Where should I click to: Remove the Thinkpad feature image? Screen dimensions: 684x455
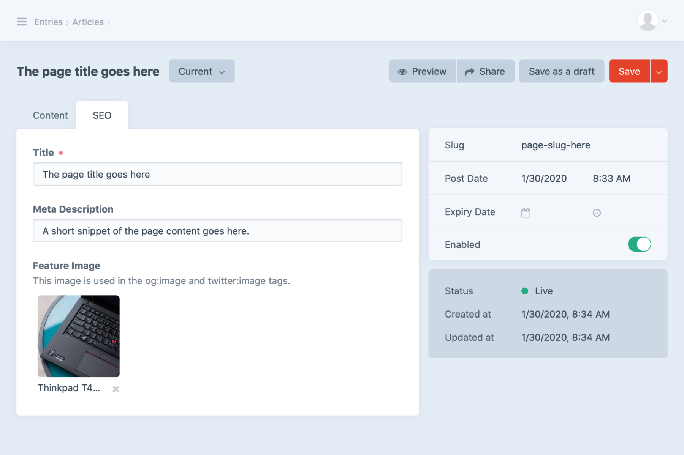coord(116,388)
